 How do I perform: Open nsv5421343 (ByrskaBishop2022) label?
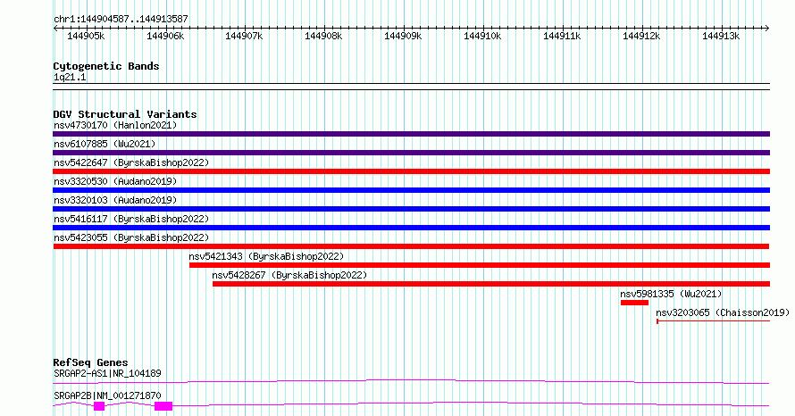click(266, 256)
